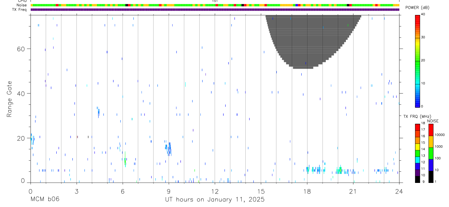Click the '17' TX frequency legend value
Viewport: 449px width, 207px height.
[x=423, y=130]
